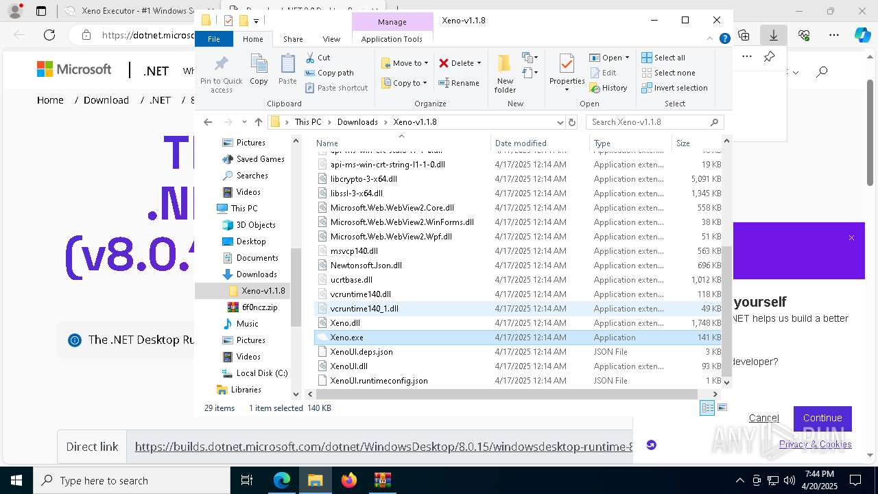Open address bar history dropdown
Image resolution: width=878 pixels, height=494 pixels.
(560, 122)
